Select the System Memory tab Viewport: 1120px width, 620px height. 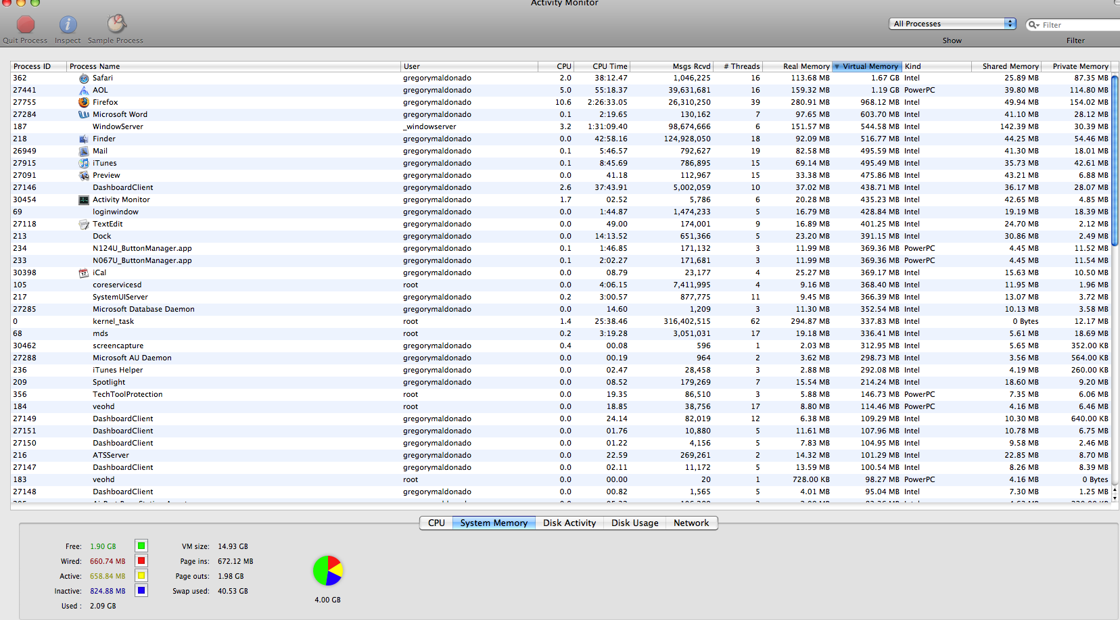(x=494, y=523)
